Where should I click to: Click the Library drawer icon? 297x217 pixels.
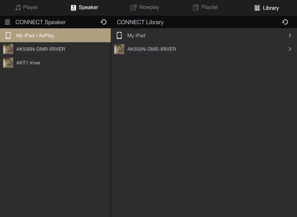tap(257, 8)
